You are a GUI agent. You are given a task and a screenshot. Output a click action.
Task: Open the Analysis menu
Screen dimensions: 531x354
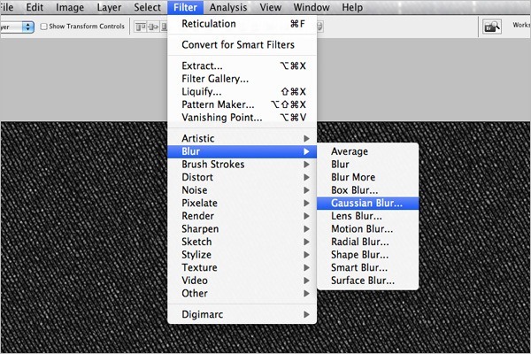point(228,7)
